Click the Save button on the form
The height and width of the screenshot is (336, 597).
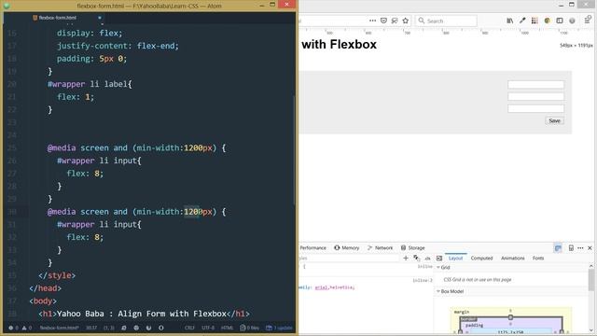click(x=554, y=120)
